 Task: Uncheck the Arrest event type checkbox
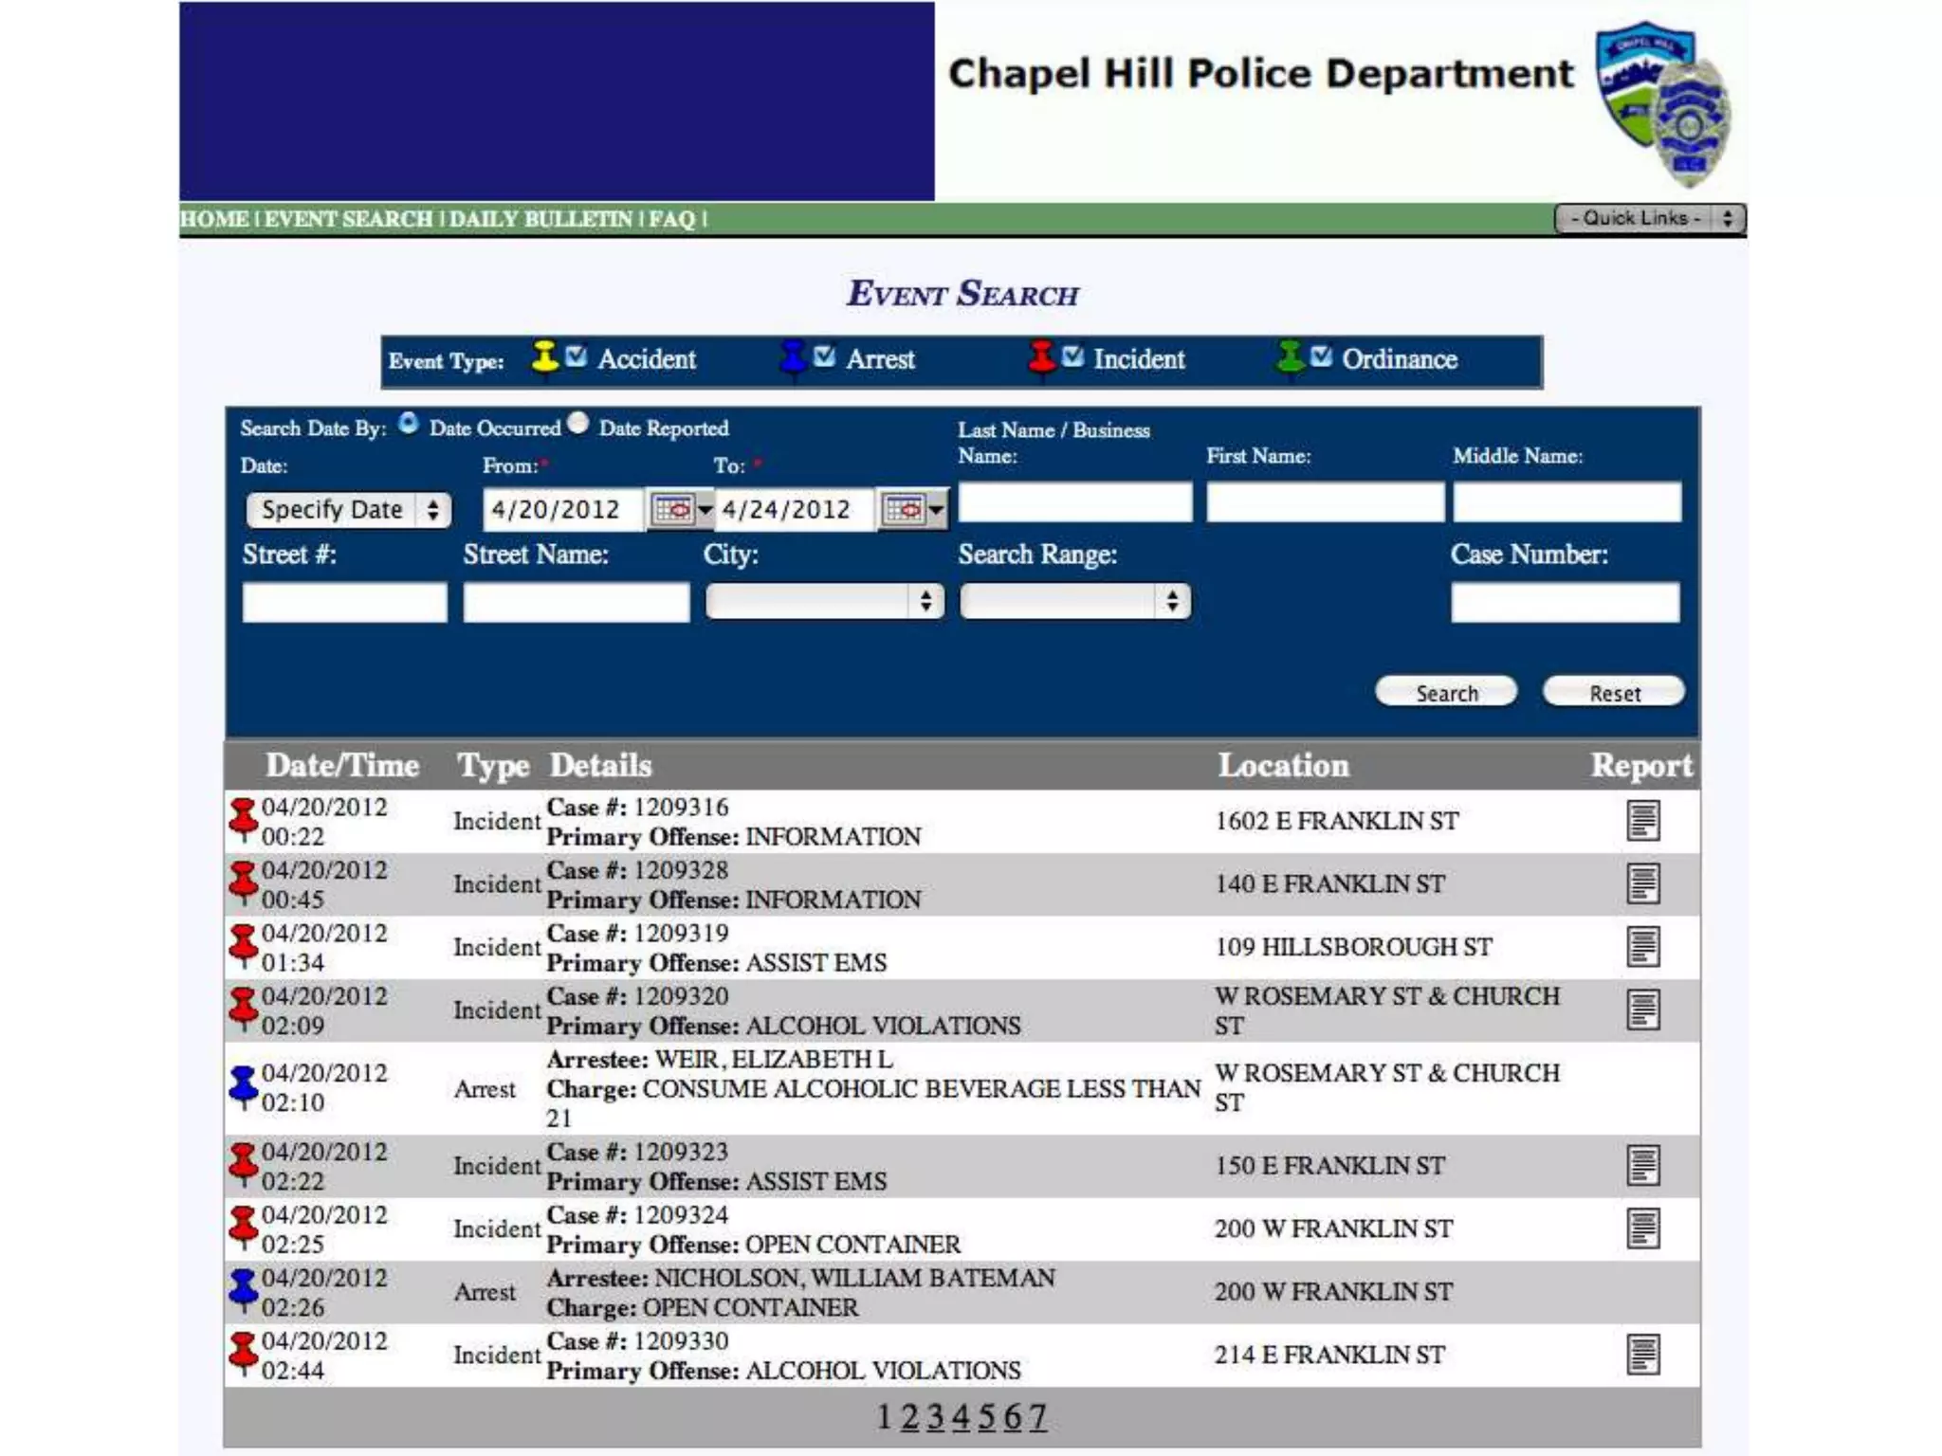[824, 356]
